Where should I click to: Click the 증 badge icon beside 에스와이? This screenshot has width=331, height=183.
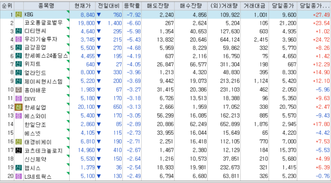click(18, 116)
